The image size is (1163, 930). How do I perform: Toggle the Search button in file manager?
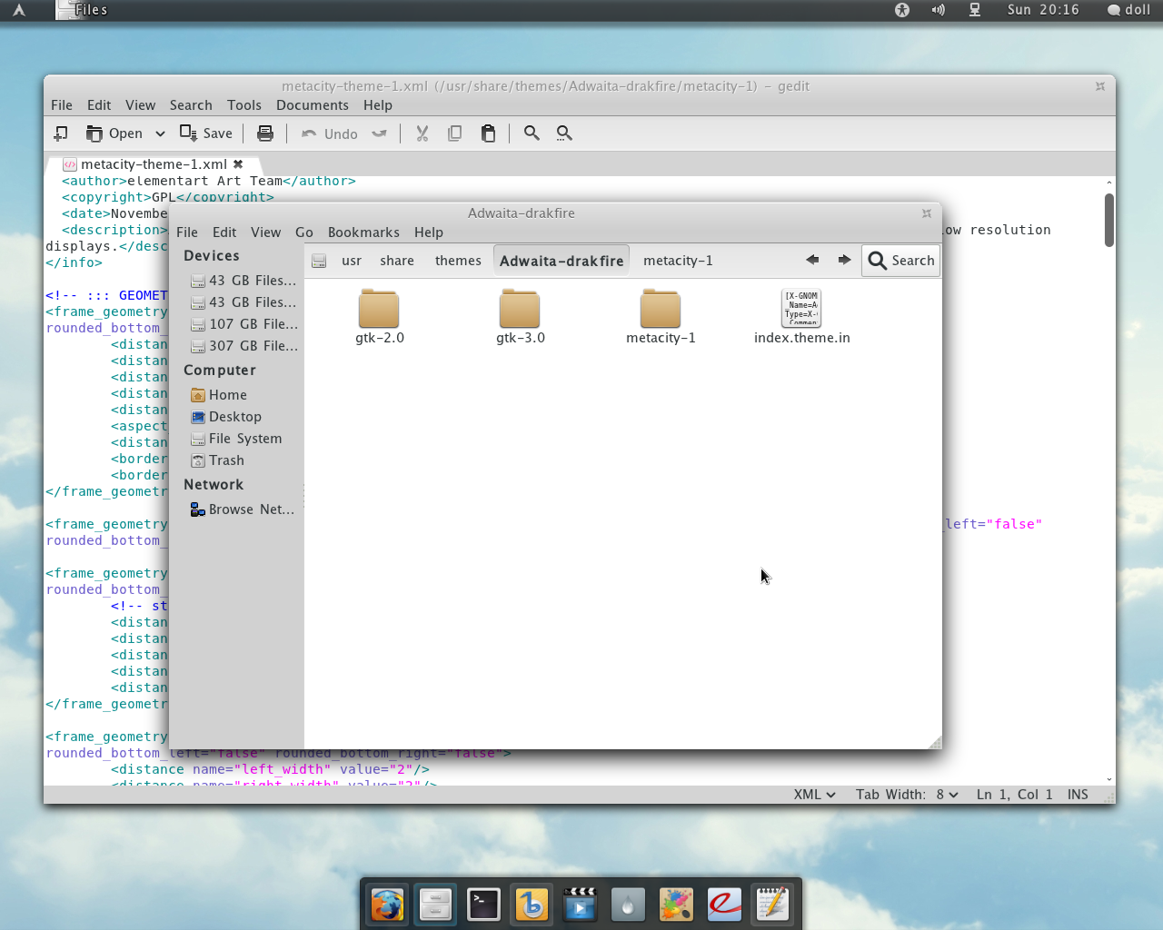click(x=900, y=261)
